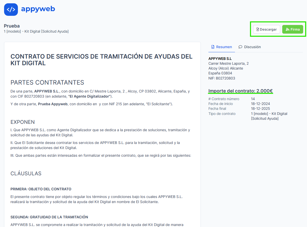Click the Prueba contract title
Image resolution: width=307 pixels, height=227 pixels.
[12, 26]
